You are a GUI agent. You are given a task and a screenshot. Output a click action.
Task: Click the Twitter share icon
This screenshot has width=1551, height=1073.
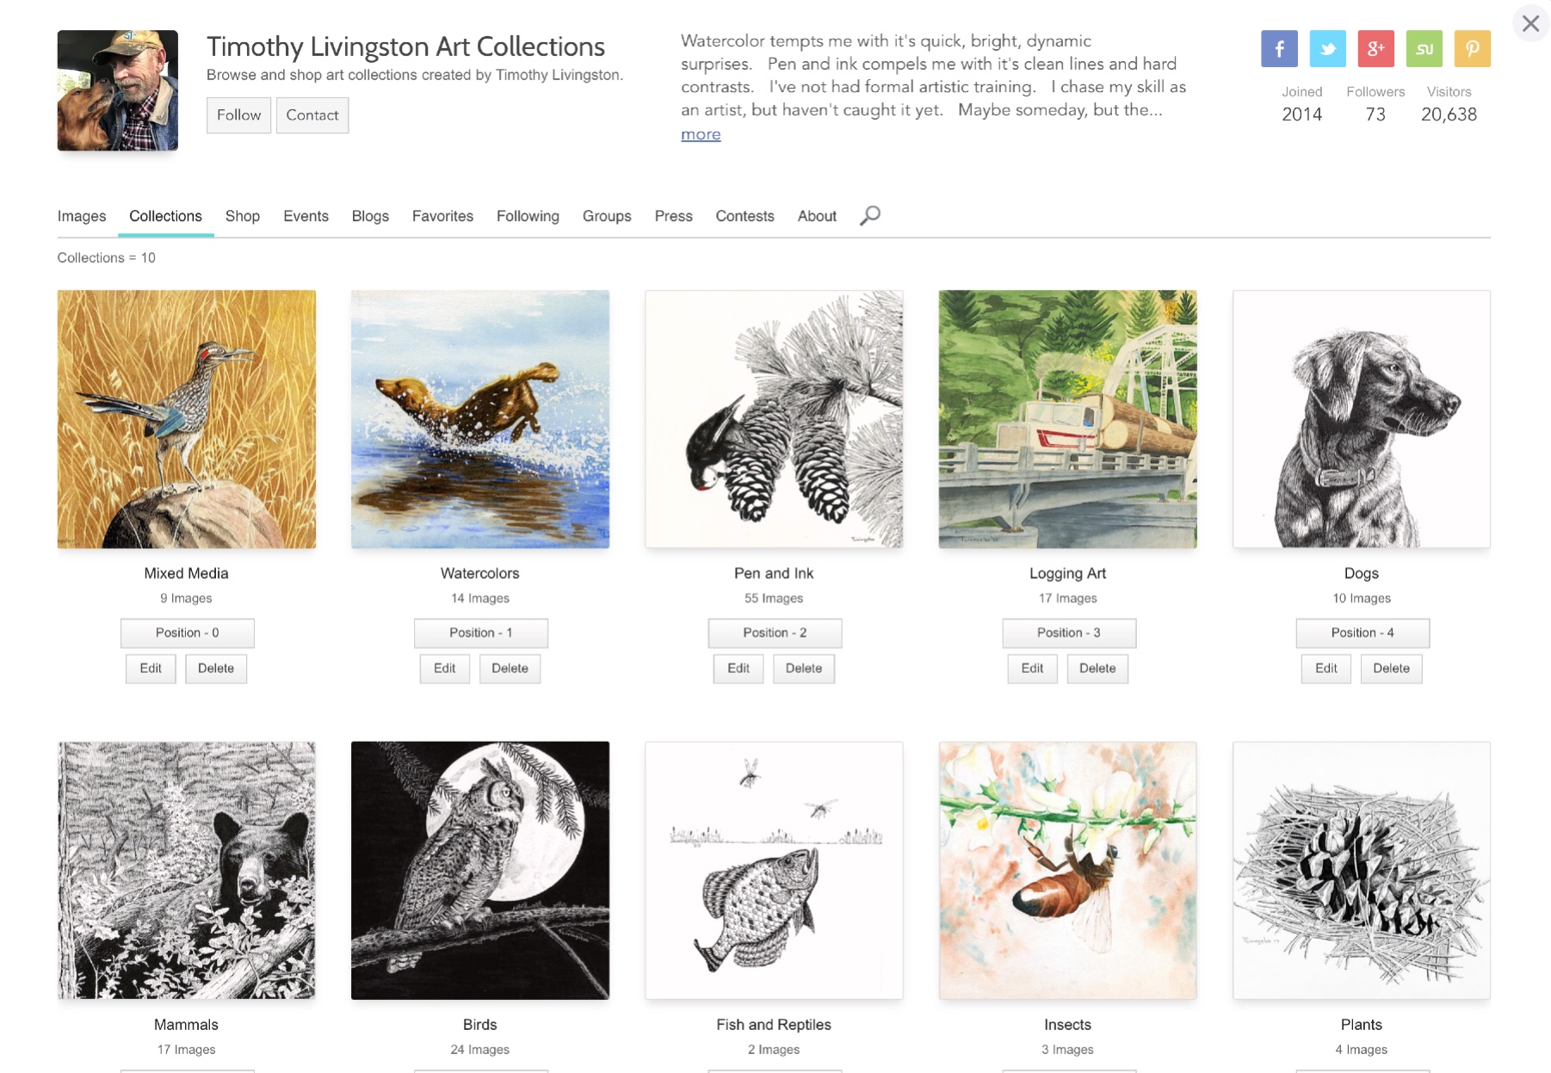coord(1327,49)
